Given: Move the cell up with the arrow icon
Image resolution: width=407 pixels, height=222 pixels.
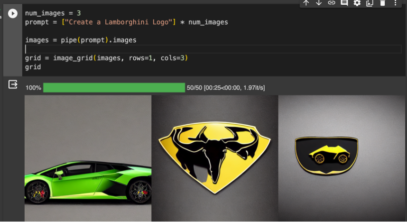Looking at the screenshot, I should click(x=306, y=3).
